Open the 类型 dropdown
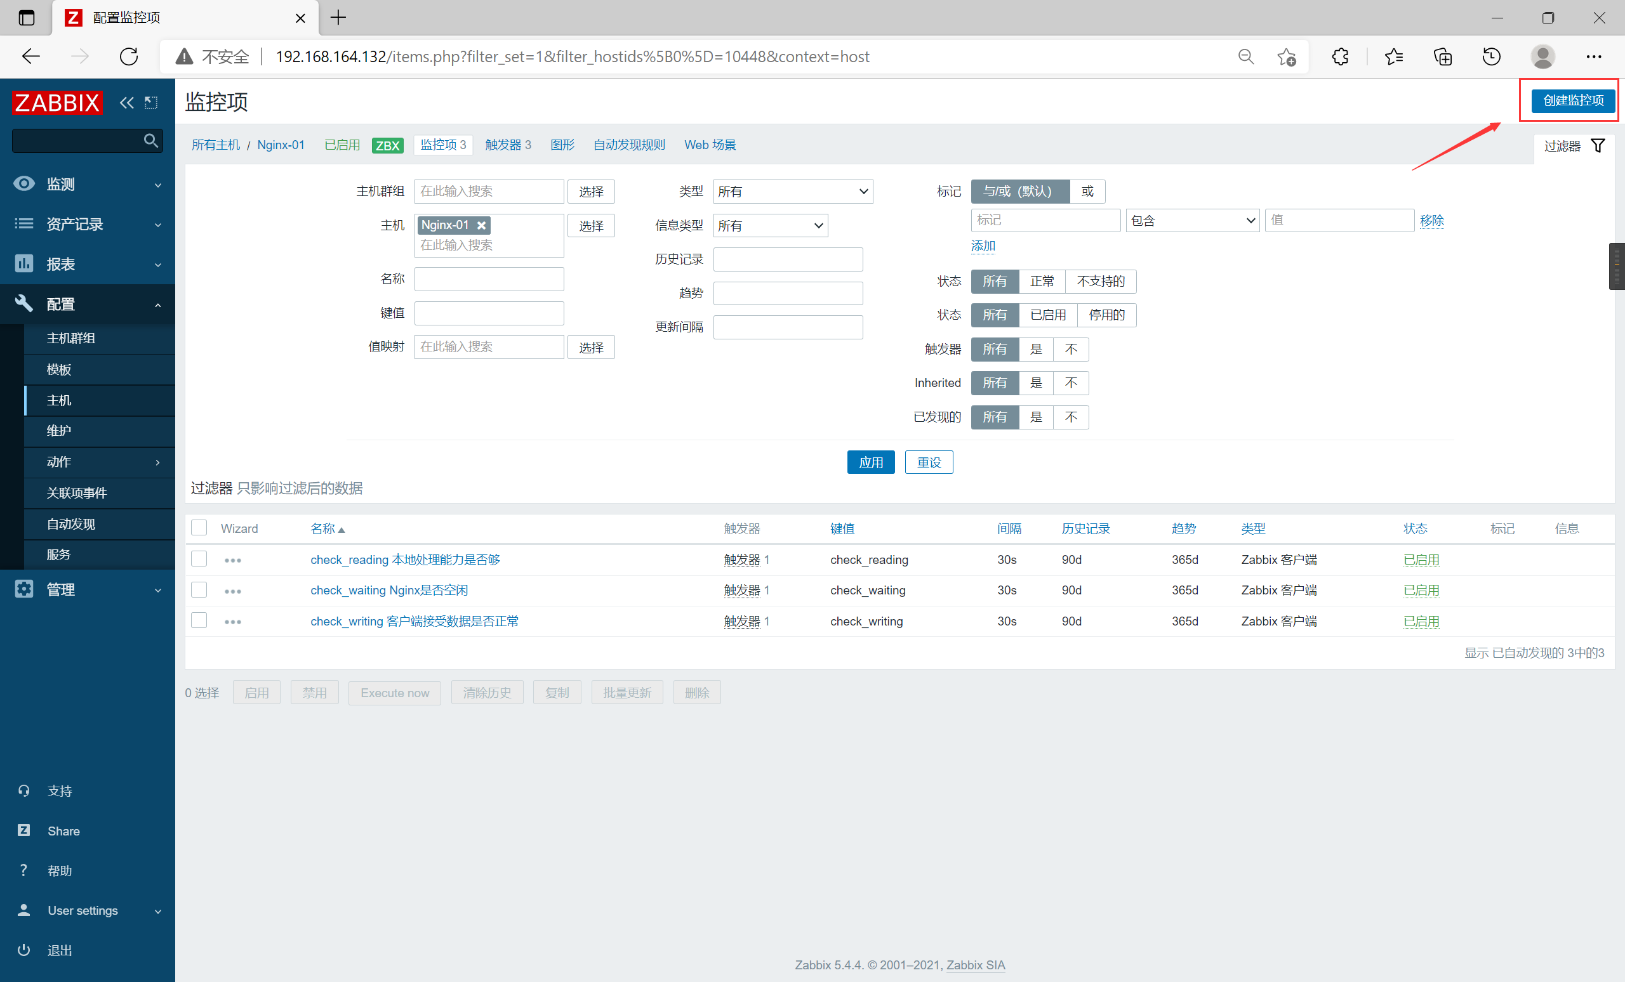 click(x=793, y=192)
